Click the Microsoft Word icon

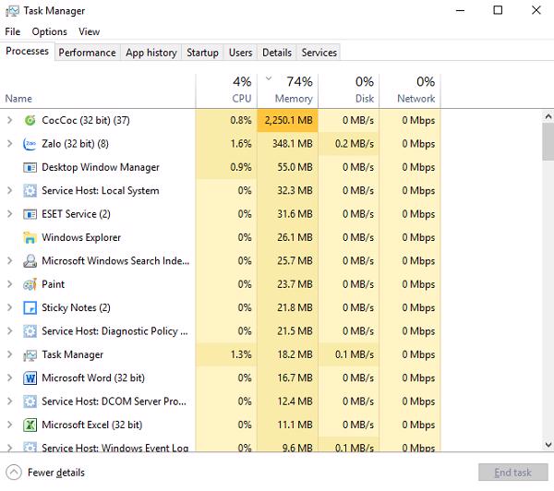(x=30, y=378)
